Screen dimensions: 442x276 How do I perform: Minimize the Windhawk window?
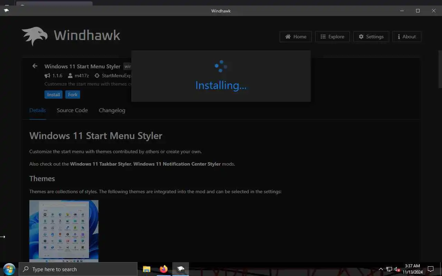pos(402,11)
